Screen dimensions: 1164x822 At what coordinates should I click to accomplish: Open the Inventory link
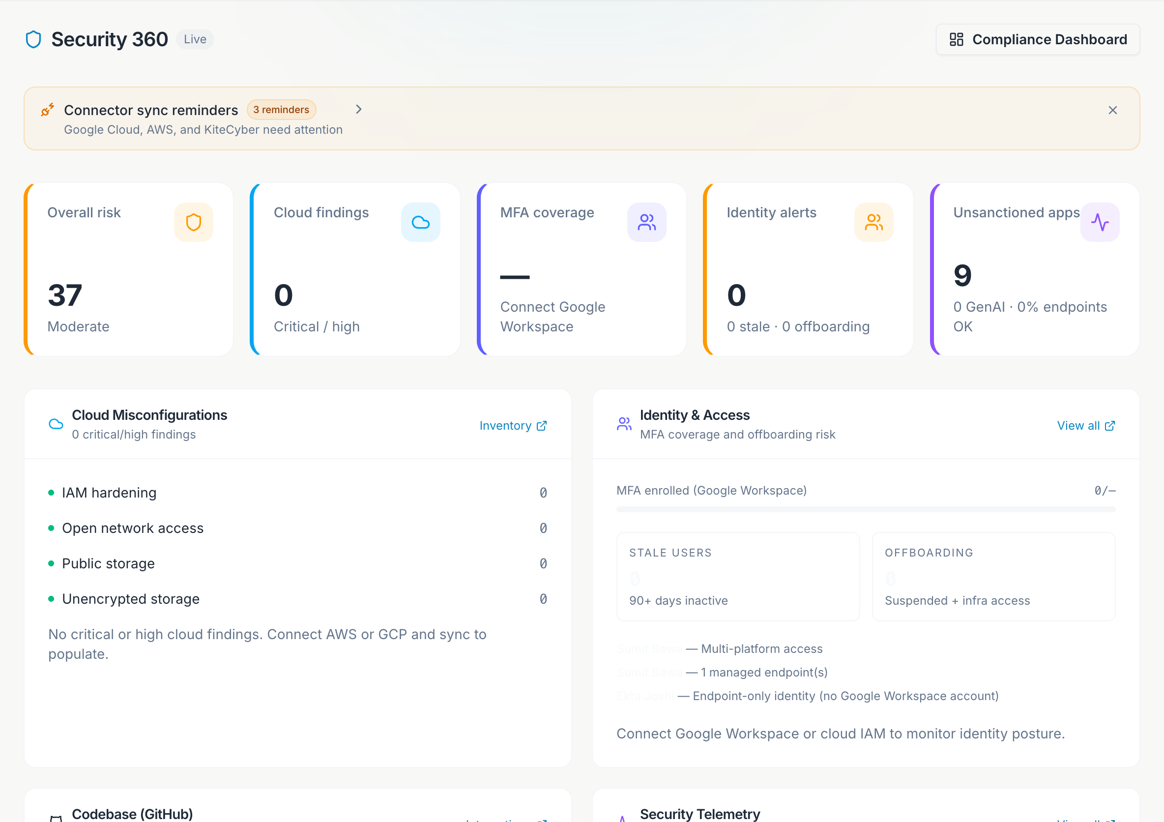513,425
